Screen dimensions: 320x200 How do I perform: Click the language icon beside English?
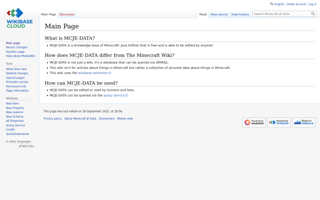[x=271, y=4]
